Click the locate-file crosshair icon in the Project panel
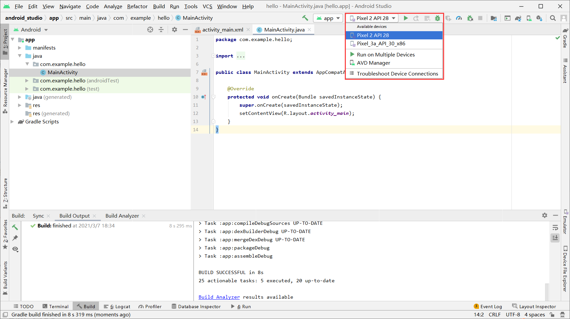 [x=150, y=30]
